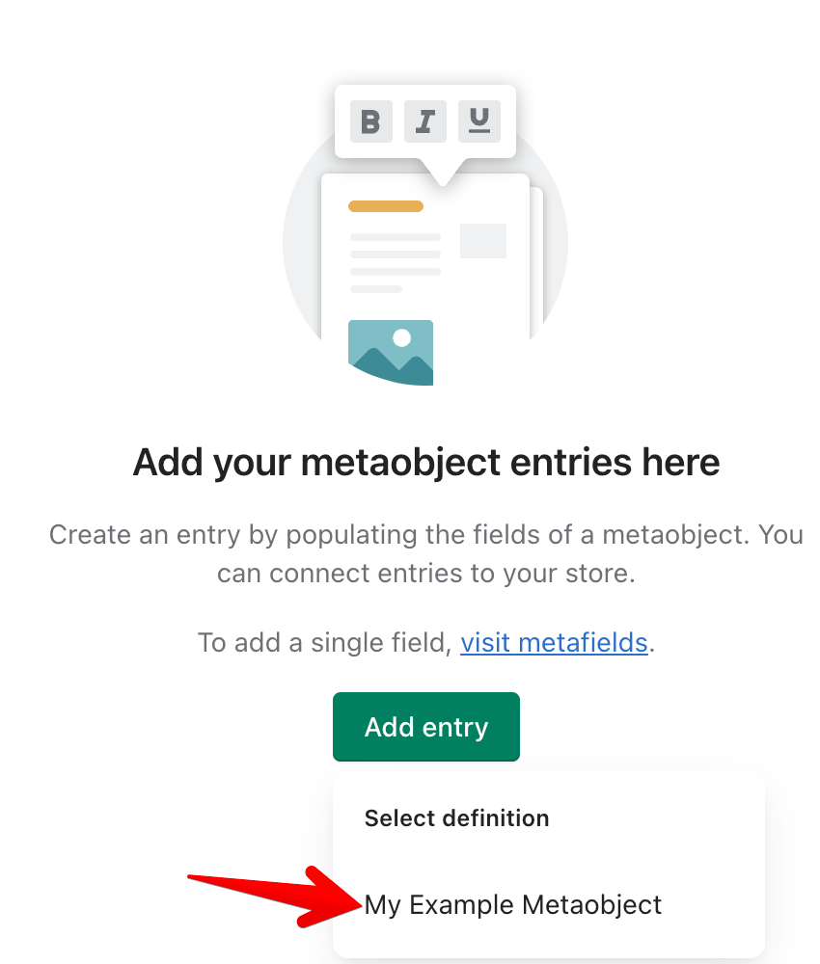Click the image placeholder on the document illustration

[x=391, y=352]
